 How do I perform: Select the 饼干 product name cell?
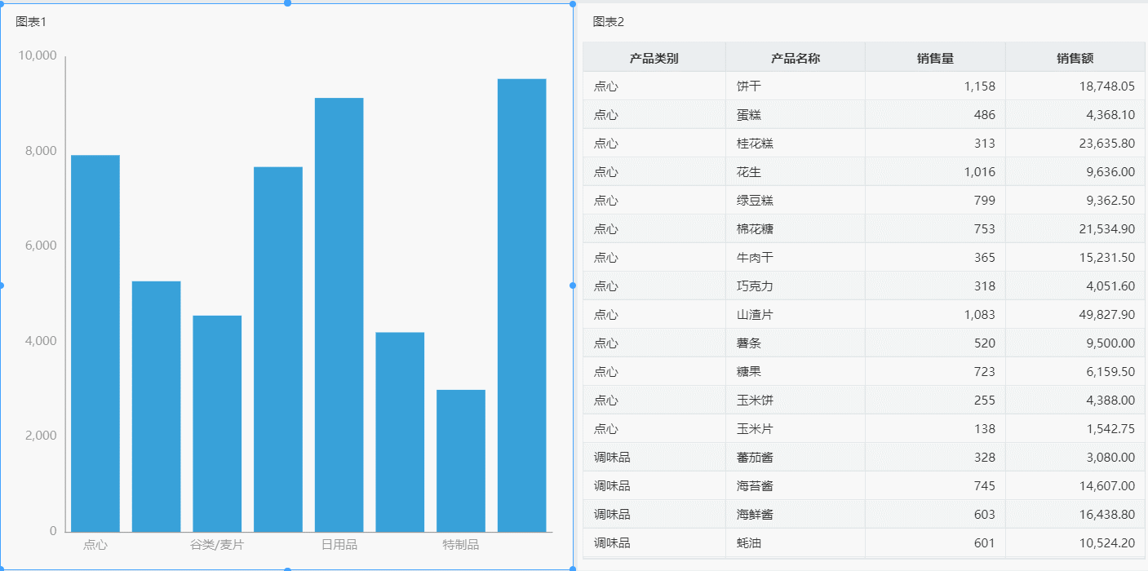pyautogui.click(x=796, y=86)
